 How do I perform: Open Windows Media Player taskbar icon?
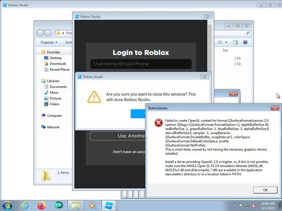(x=93, y=206)
